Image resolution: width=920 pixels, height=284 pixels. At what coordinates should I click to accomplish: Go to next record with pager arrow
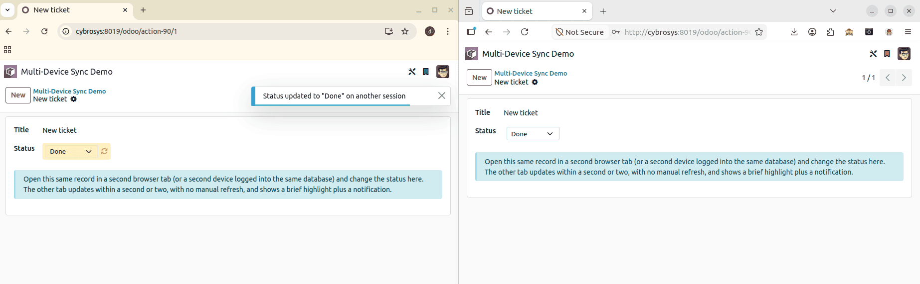[904, 78]
